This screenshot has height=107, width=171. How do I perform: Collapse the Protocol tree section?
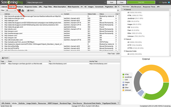tap(124, 39)
